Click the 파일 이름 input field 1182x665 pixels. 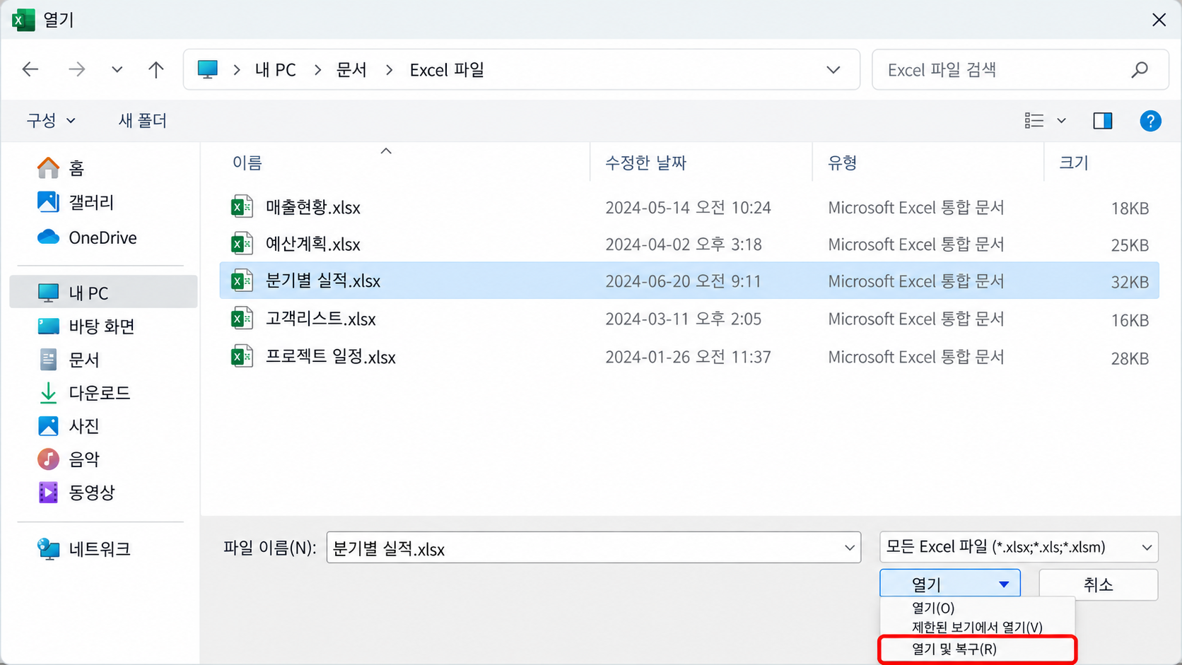pos(594,548)
